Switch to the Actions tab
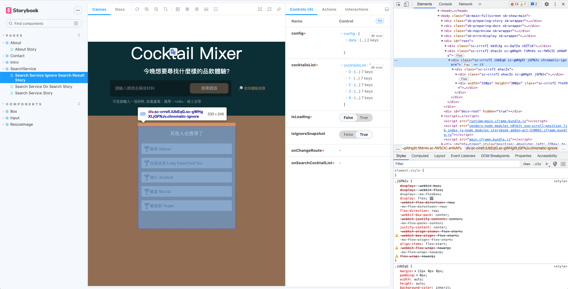 click(x=329, y=9)
